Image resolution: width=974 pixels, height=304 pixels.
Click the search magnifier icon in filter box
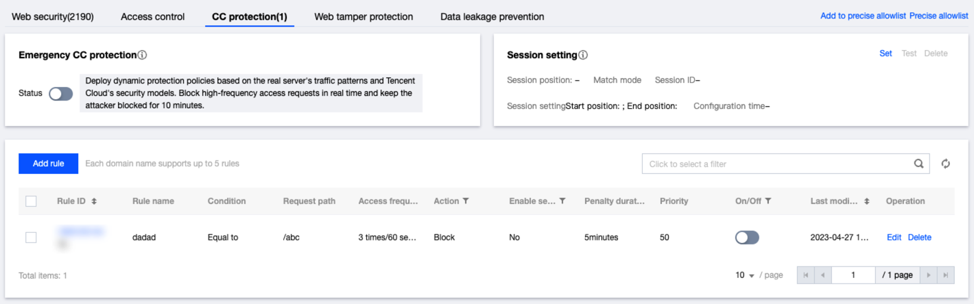tap(918, 164)
